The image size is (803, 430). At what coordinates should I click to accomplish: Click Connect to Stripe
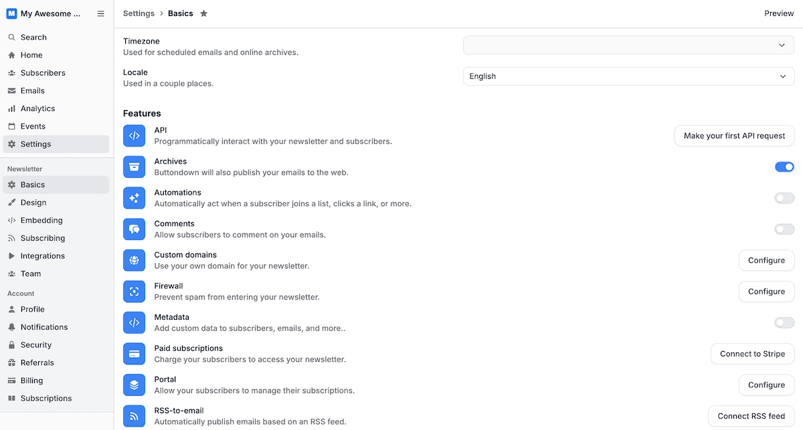coord(752,354)
